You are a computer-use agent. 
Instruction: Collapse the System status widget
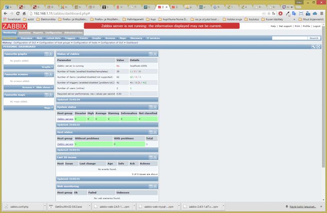[x=155, y=107]
